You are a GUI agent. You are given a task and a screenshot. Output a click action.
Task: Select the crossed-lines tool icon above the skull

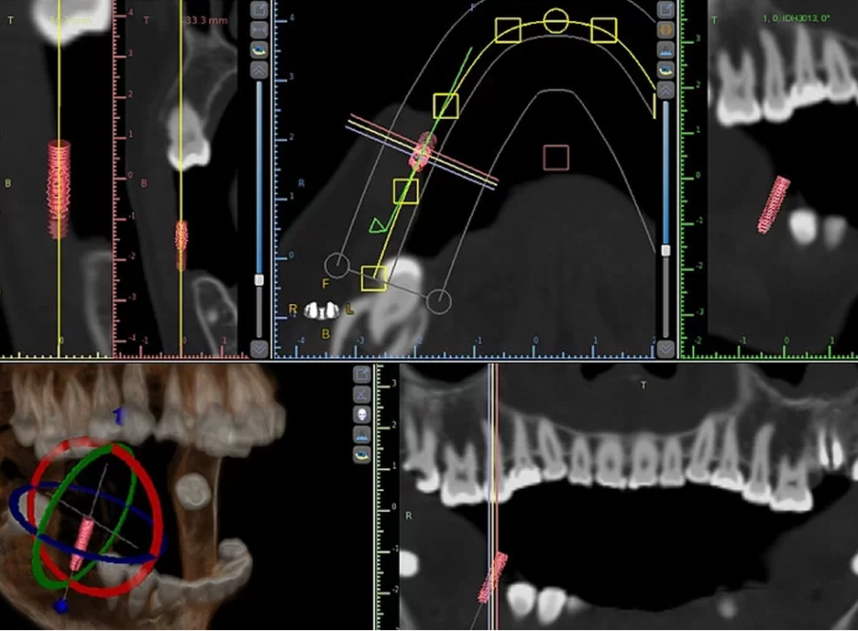click(362, 394)
